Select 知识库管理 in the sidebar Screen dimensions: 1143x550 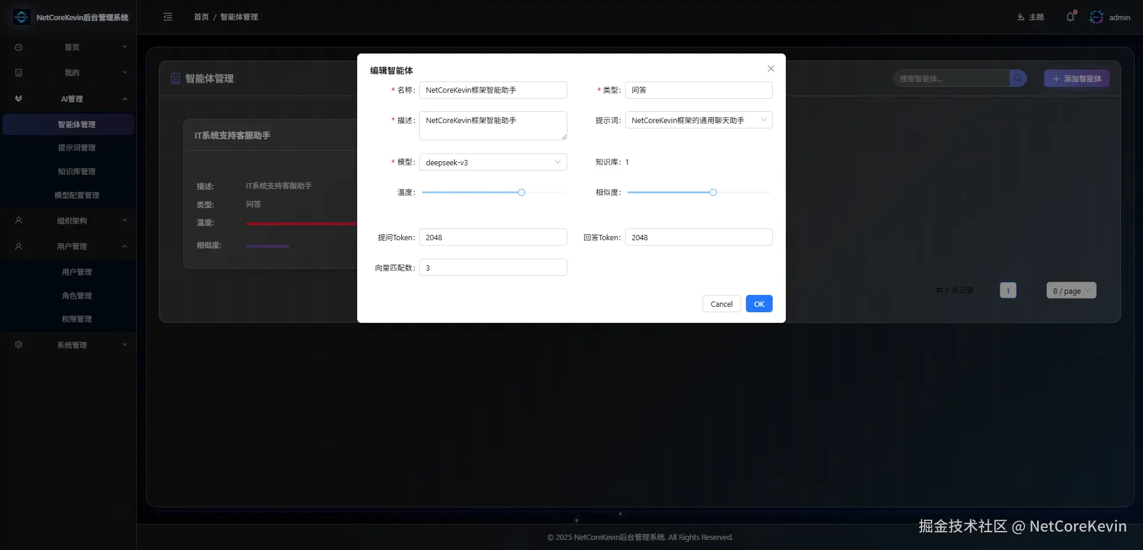[77, 171]
